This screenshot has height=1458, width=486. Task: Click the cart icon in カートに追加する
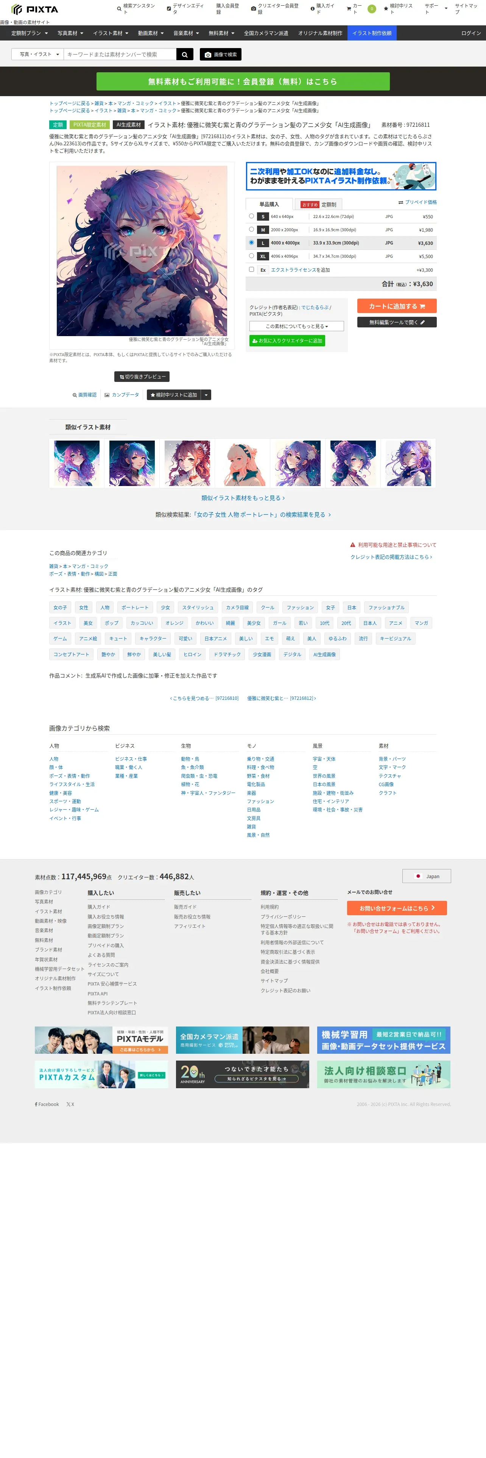(x=422, y=306)
